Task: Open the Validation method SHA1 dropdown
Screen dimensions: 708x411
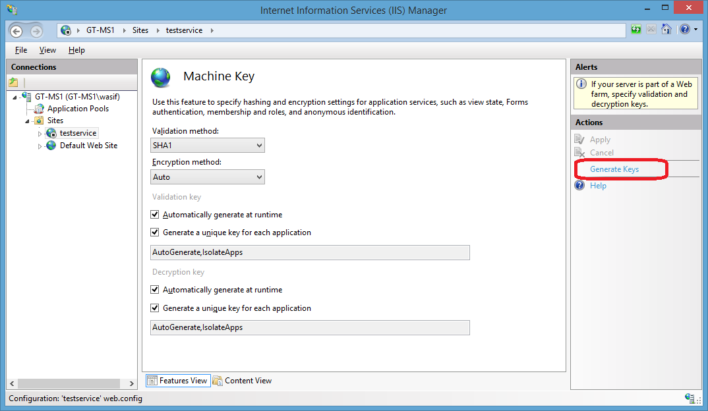Action: click(208, 146)
